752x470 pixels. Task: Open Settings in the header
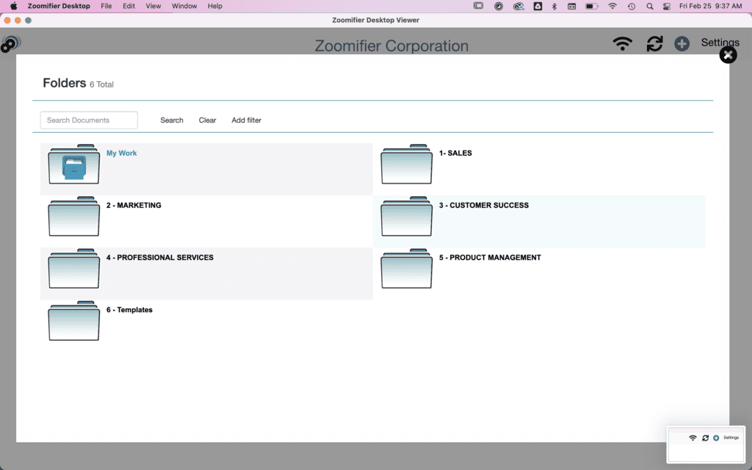pos(720,42)
